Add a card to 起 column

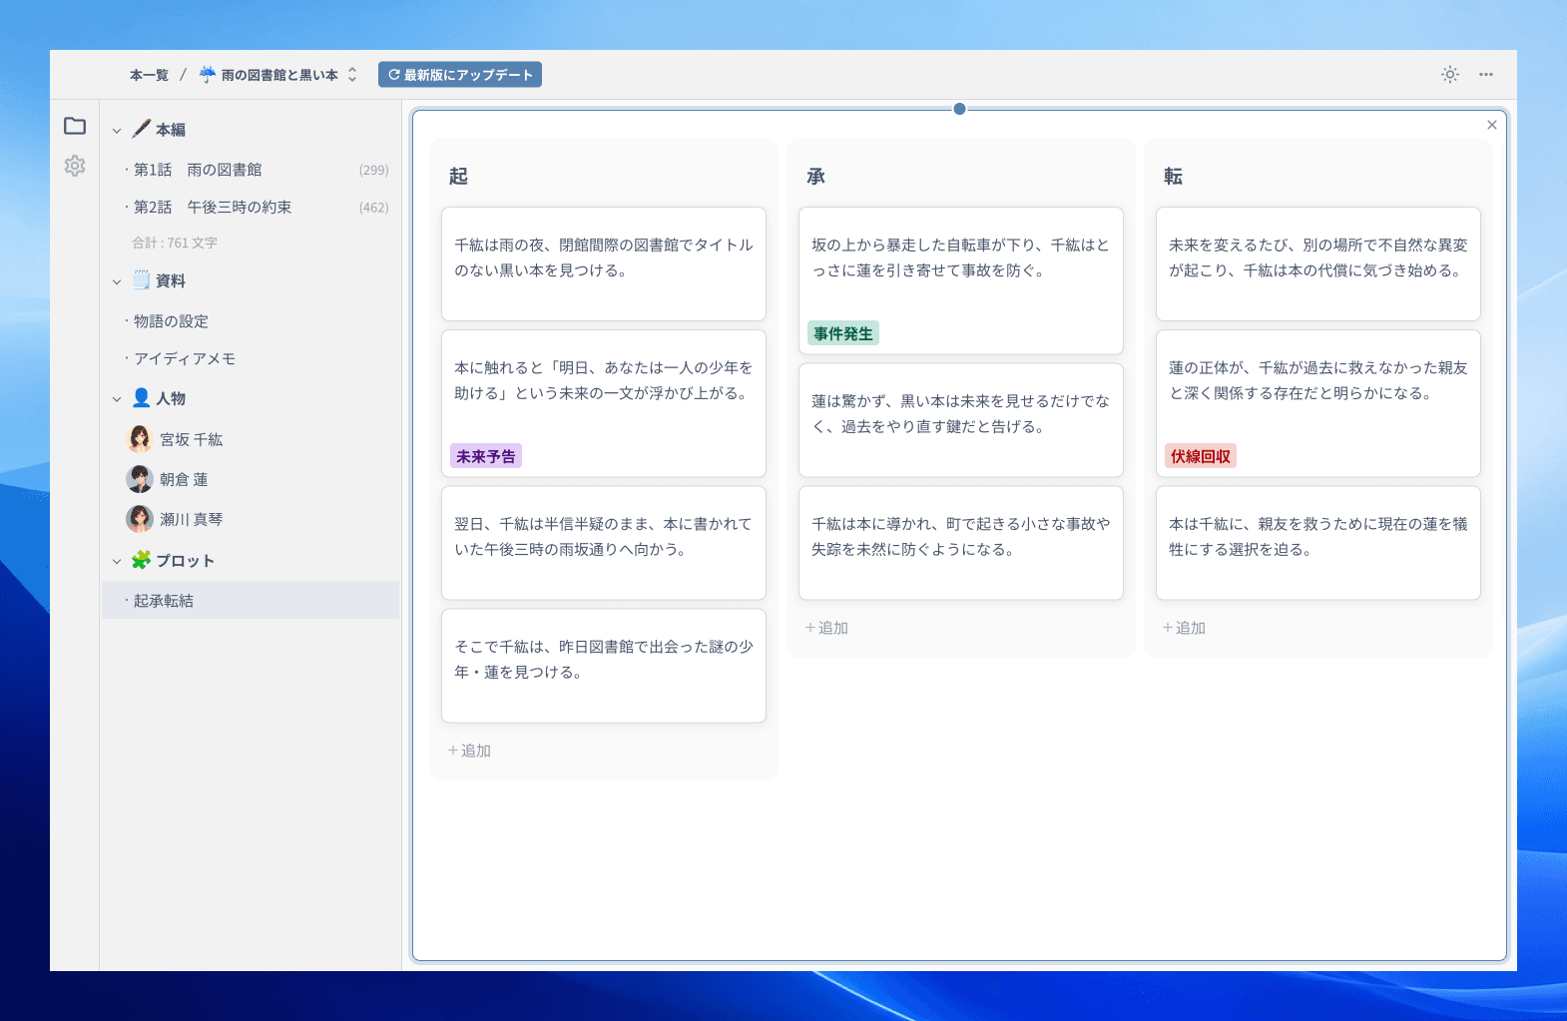click(469, 751)
